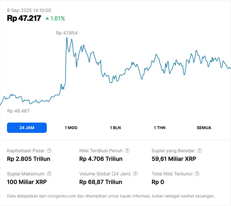Open the Volume Global (24 Jam) help icon
The width and height of the screenshot is (231, 206).
point(135,174)
